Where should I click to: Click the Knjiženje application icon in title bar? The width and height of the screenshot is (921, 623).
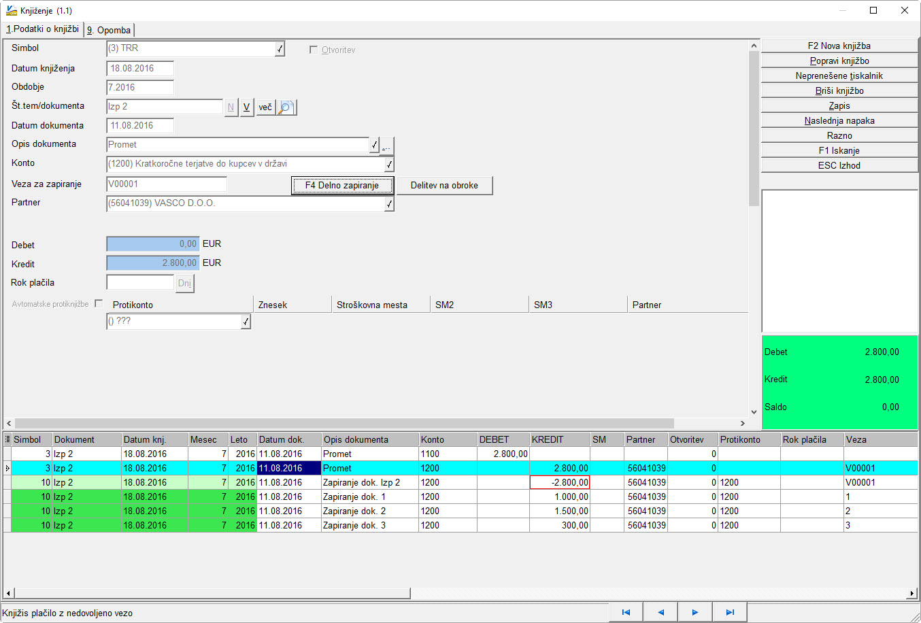click(11, 10)
